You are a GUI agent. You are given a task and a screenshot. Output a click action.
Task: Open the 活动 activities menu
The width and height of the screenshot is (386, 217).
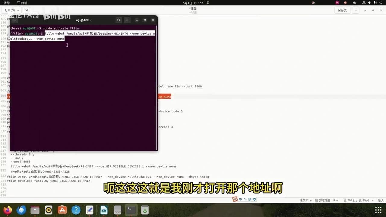click(x=6, y=3)
